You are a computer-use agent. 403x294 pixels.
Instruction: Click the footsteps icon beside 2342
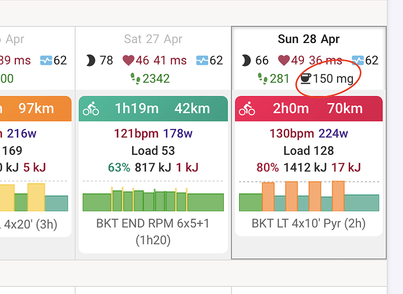coord(136,78)
